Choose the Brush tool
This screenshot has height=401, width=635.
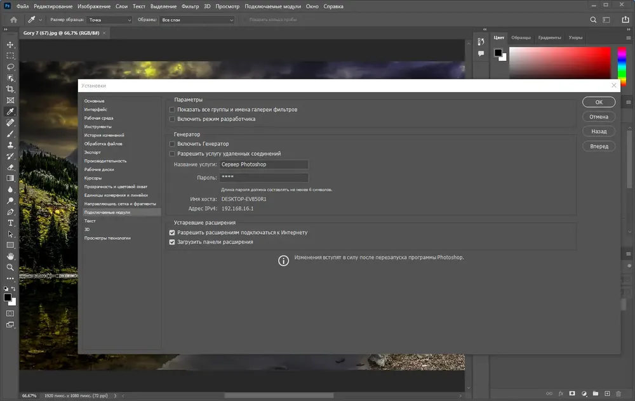pos(11,134)
